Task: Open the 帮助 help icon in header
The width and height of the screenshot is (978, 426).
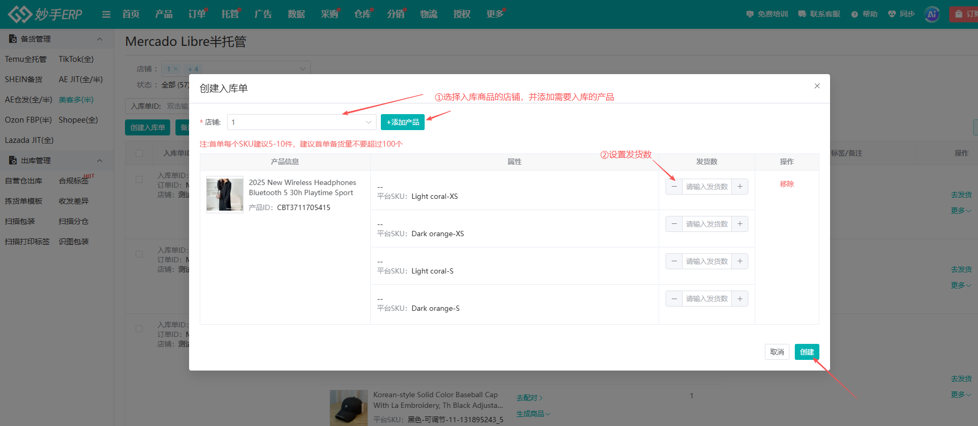Action: click(855, 14)
